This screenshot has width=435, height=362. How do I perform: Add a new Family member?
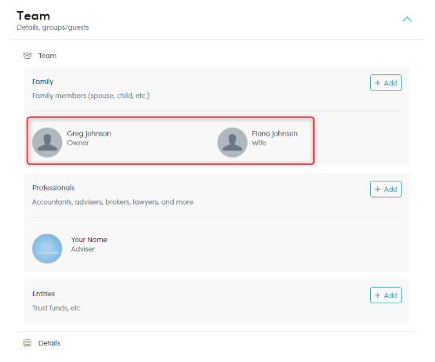click(386, 82)
